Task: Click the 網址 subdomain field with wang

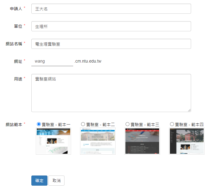Action: (52, 61)
